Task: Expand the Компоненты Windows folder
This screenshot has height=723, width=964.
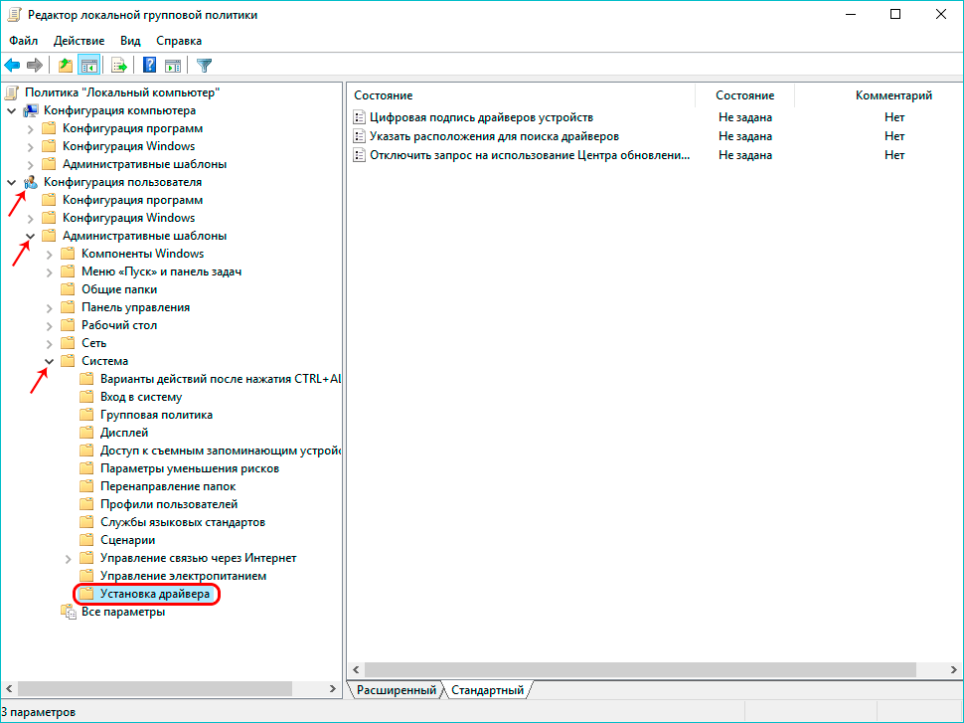Action: click(x=50, y=254)
